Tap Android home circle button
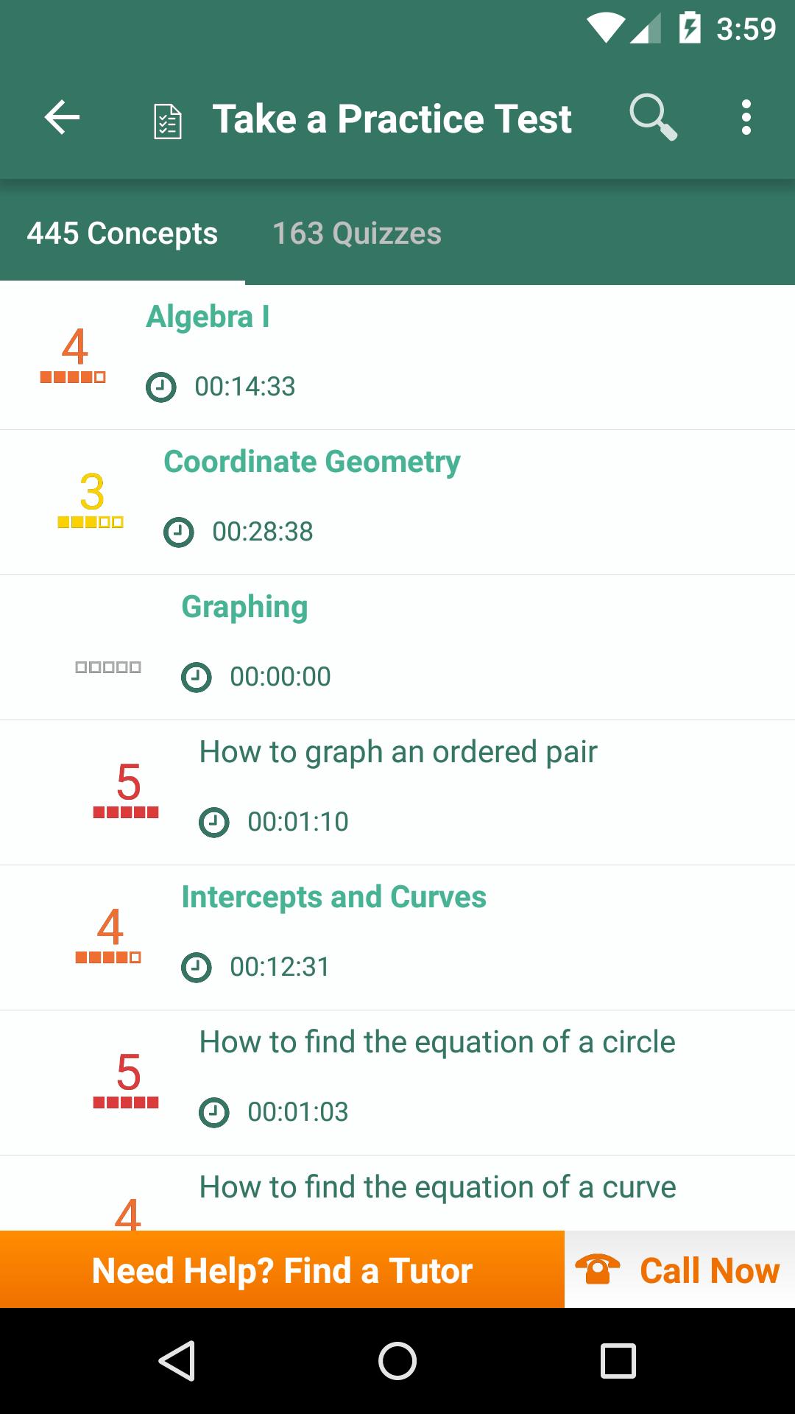The image size is (795, 1414). tap(397, 1360)
